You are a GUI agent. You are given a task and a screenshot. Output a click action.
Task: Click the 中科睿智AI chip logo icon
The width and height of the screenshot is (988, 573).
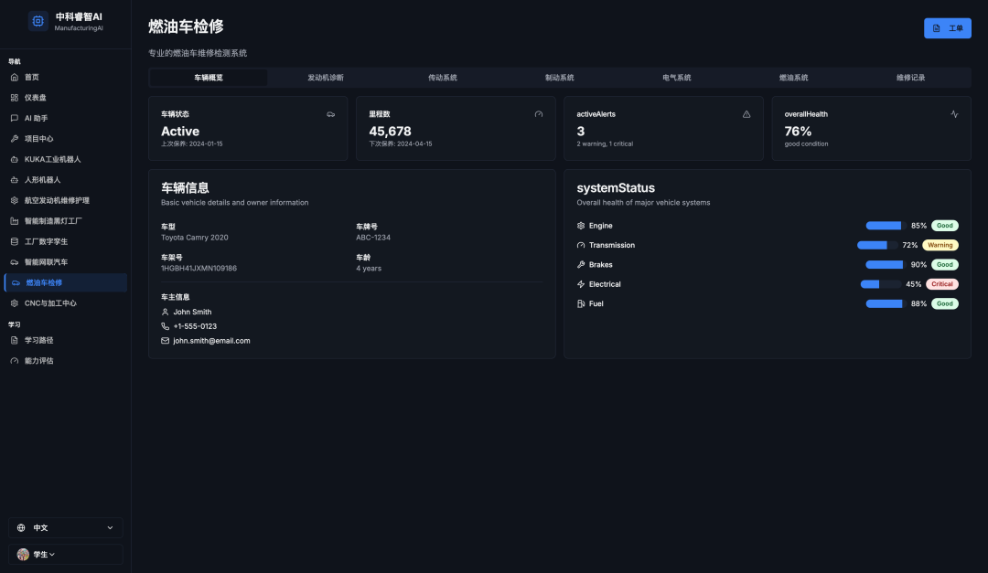tap(38, 21)
